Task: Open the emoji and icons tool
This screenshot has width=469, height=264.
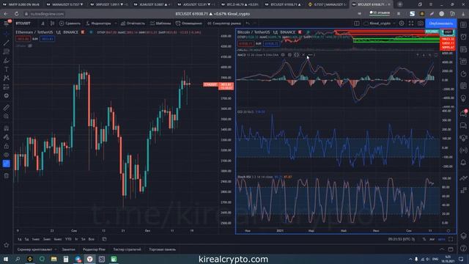Action: (x=7, y=95)
